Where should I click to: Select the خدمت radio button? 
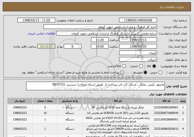(141, 66)
